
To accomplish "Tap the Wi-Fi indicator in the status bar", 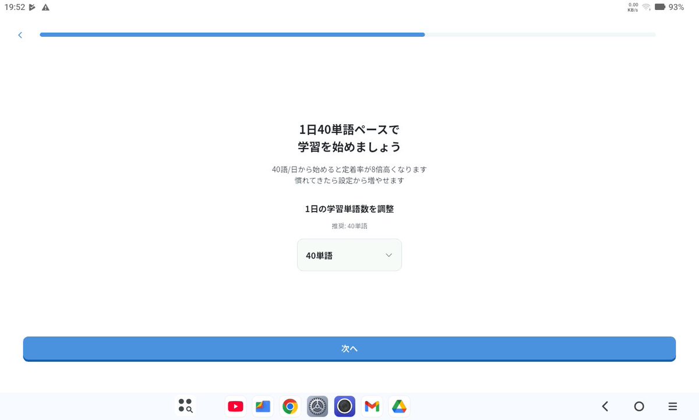I will 645,8.
